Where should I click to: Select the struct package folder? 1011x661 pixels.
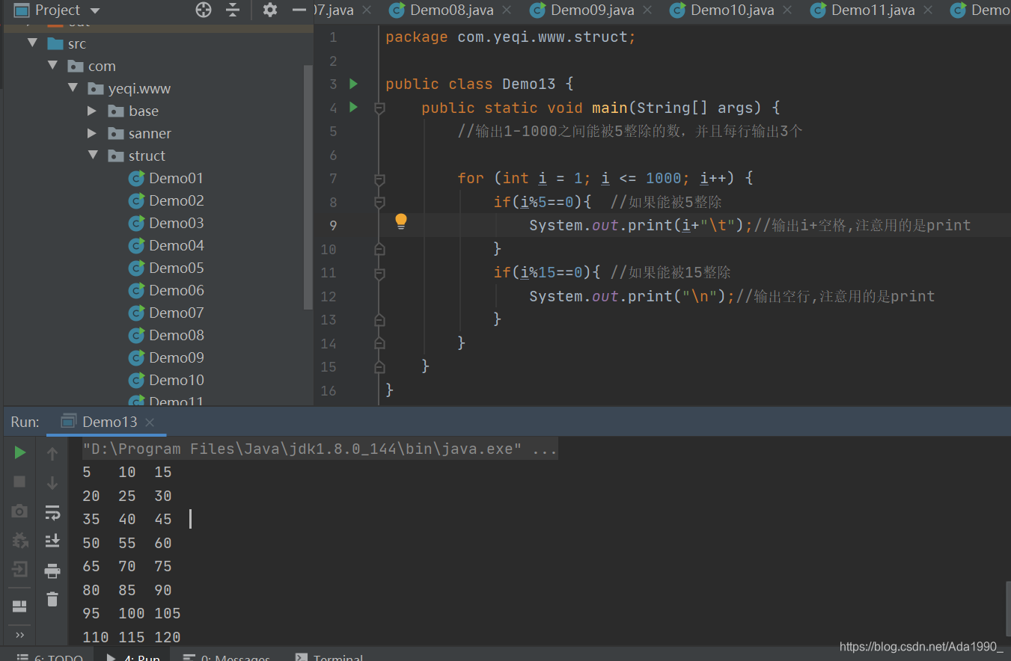[137, 156]
